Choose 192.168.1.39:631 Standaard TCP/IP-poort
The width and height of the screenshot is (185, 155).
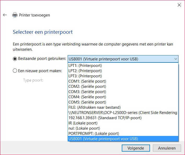[105, 118]
